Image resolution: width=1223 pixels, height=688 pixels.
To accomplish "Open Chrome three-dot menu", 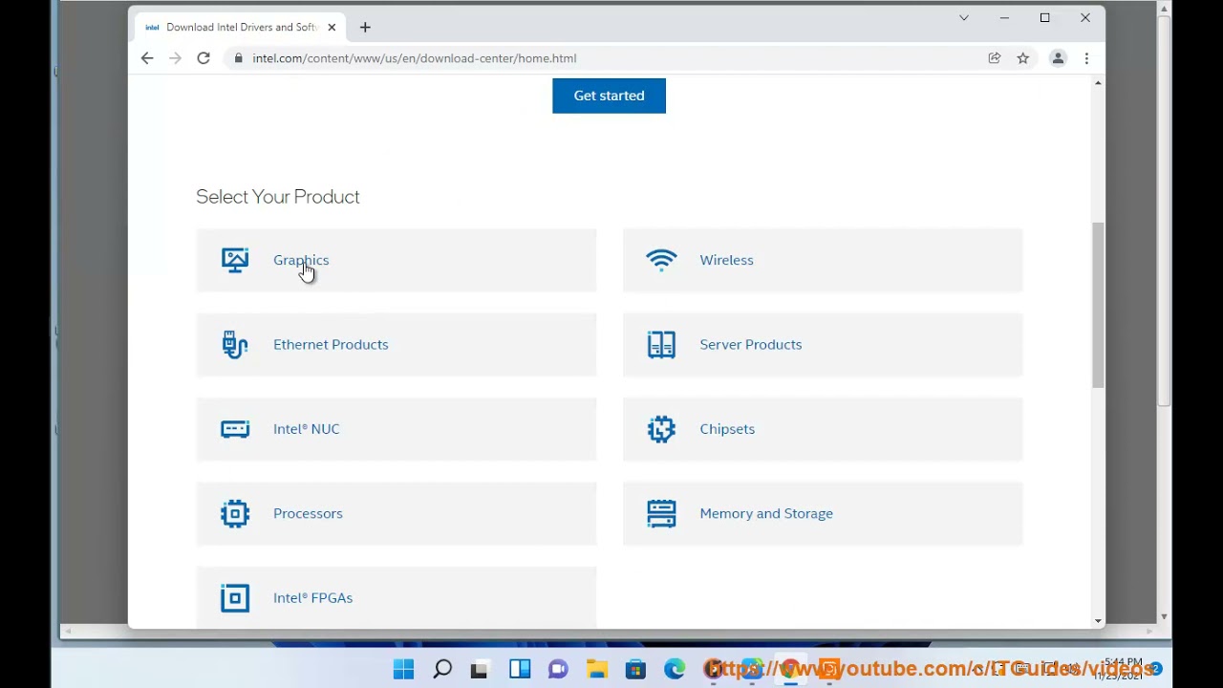I will pos(1086,58).
